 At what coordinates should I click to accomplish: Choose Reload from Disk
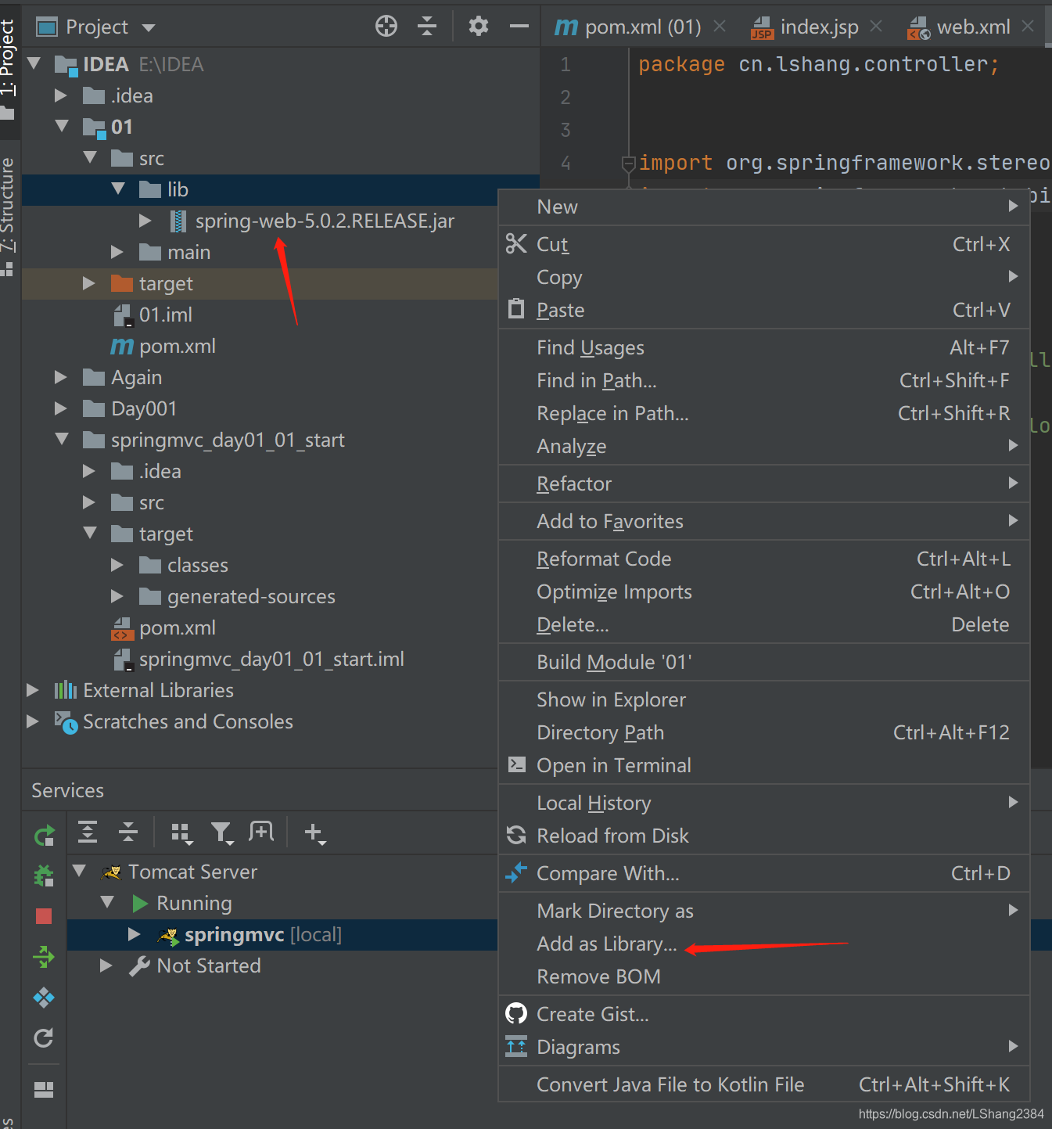point(764,836)
